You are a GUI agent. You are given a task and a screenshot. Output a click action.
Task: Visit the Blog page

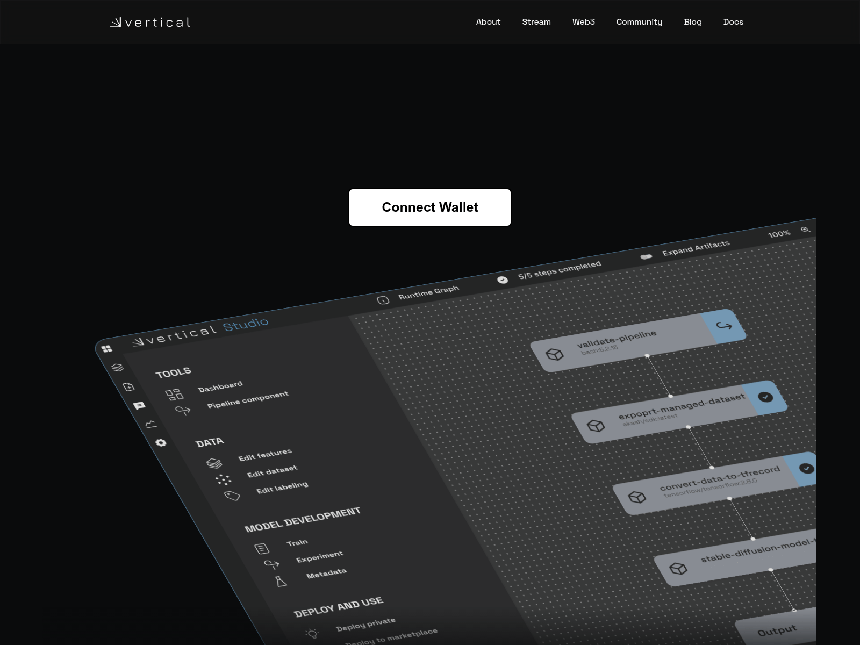693,22
